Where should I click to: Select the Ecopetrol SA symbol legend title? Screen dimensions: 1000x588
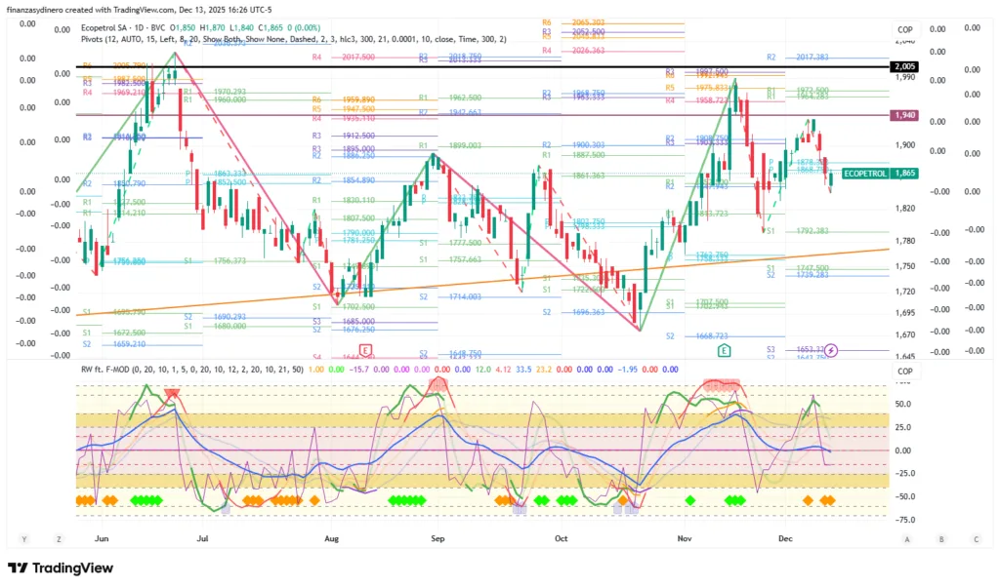(108, 24)
